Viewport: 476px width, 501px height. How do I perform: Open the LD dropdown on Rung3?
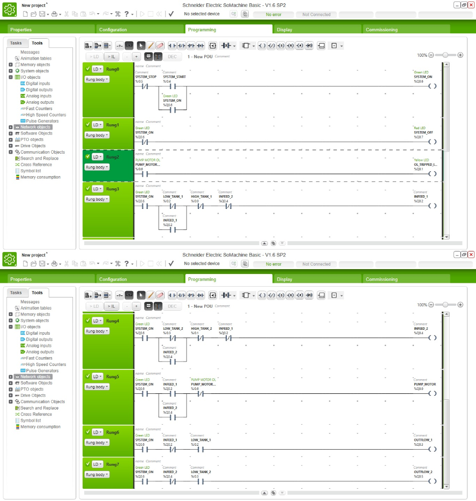(x=97, y=189)
